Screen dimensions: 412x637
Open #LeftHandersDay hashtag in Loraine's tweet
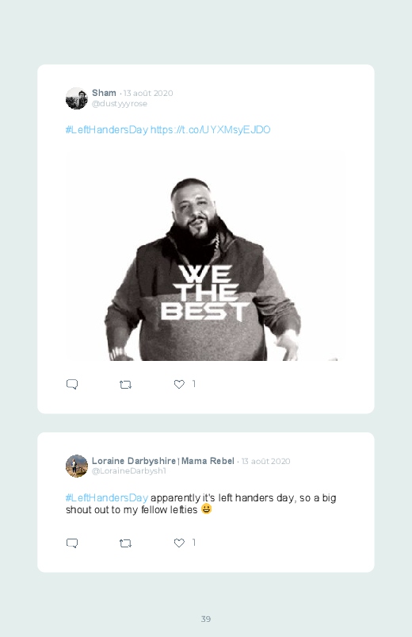point(107,497)
